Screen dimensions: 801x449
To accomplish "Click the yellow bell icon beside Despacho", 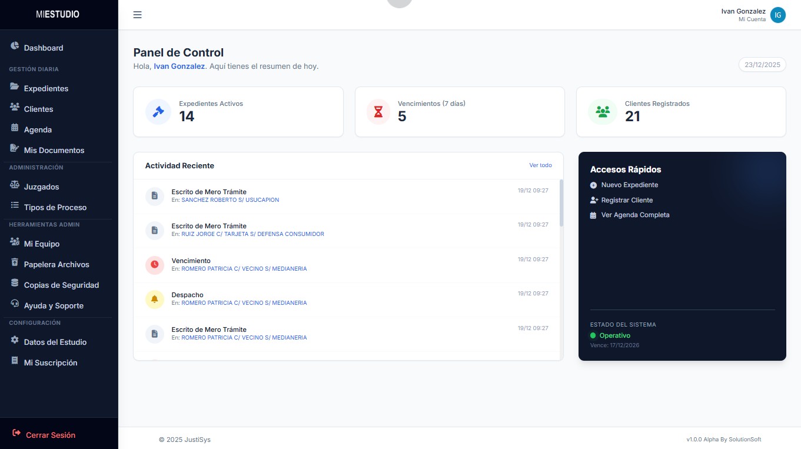I will click(155, 299).
